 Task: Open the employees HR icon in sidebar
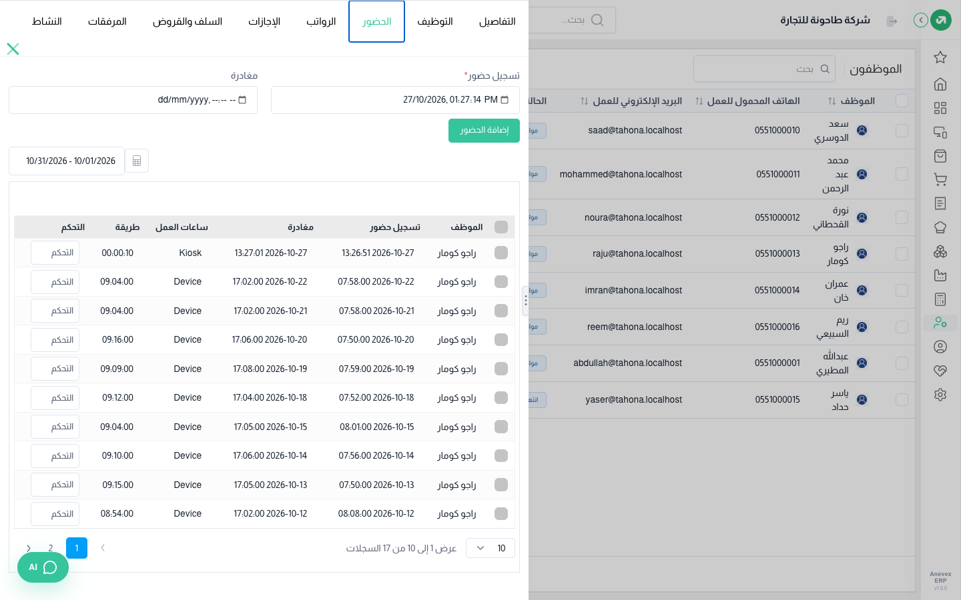[x=940, y=323]
